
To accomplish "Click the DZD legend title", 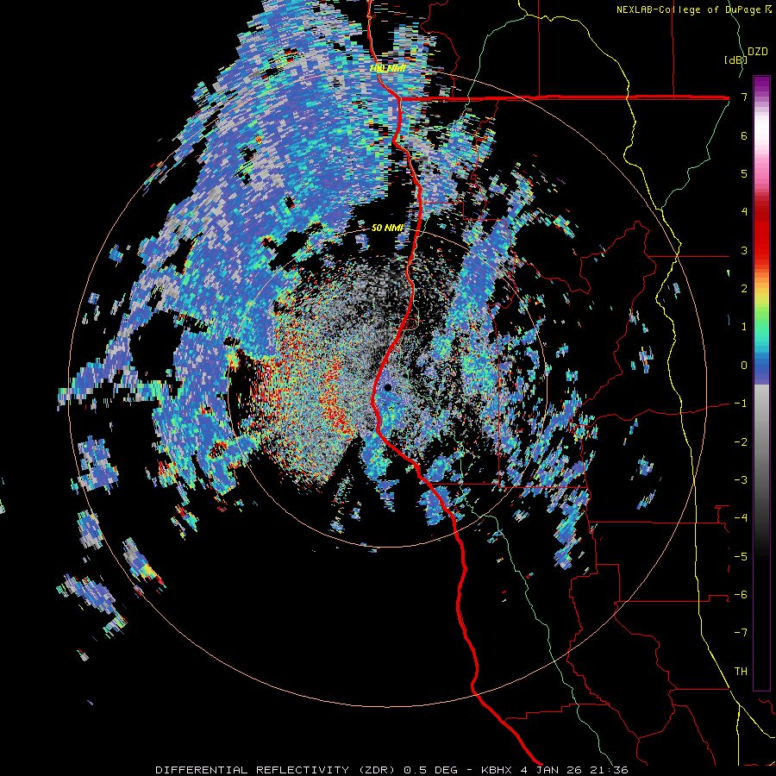I will tap(758, 52).
